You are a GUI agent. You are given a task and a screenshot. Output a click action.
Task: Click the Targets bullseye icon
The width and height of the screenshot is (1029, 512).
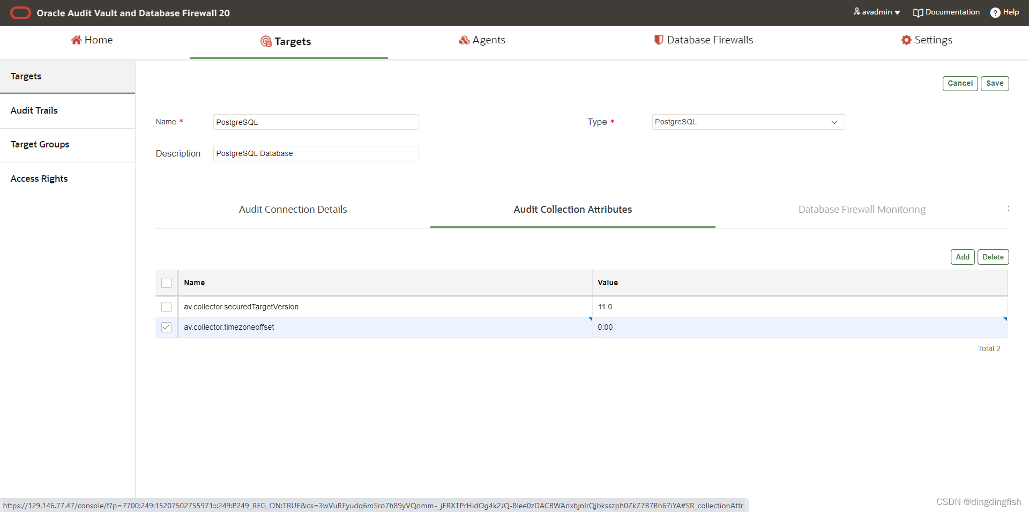266,41
